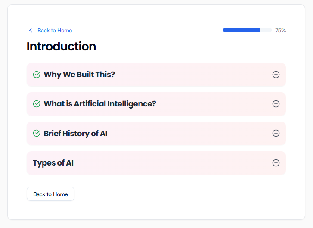Follow the blue Back to Home link
The image size is (313, 228).
55,30
